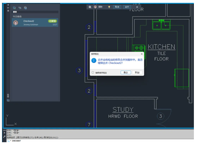This screenshot has height=147, width=197.
Task: Click the panel icon at bottom of sidebar
Action: (8, 100)
